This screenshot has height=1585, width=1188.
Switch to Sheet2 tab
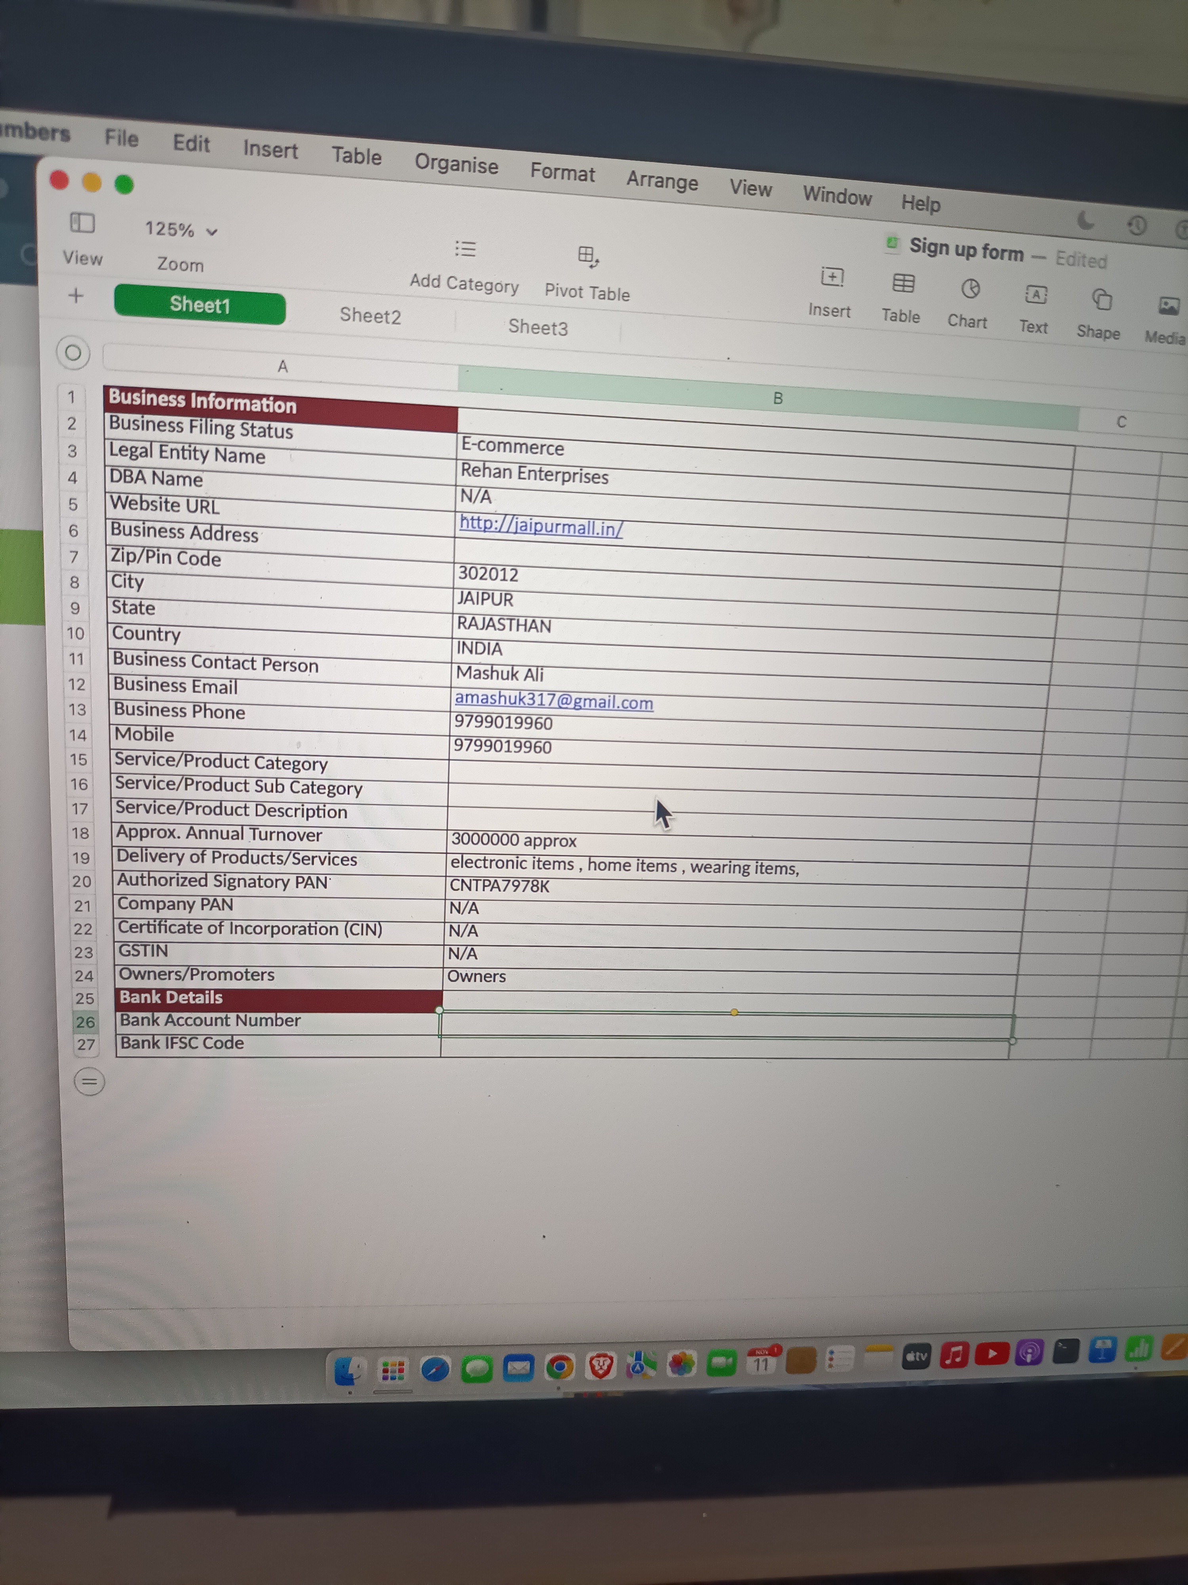(x=370, y=315)
